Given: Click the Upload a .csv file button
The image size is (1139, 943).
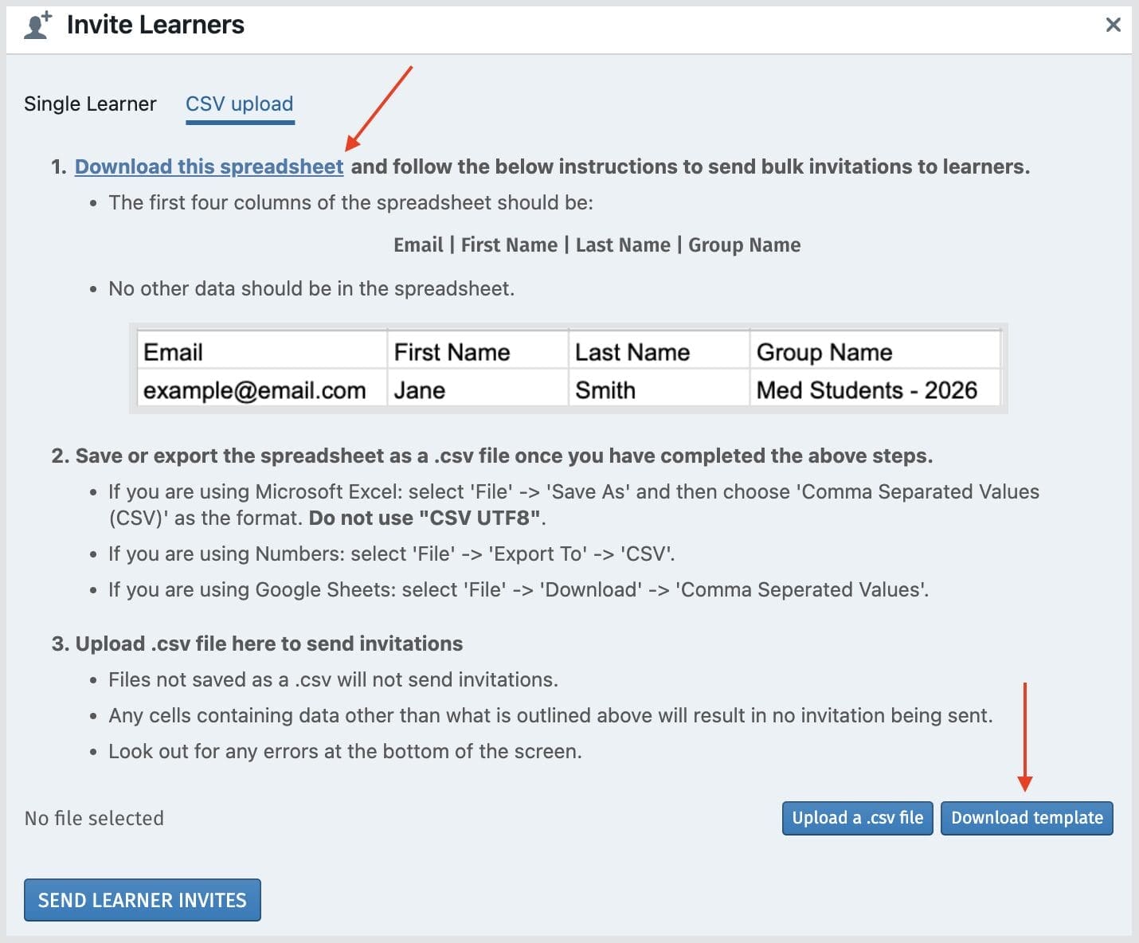Looking at the screenshot, I should coord(857,818).
